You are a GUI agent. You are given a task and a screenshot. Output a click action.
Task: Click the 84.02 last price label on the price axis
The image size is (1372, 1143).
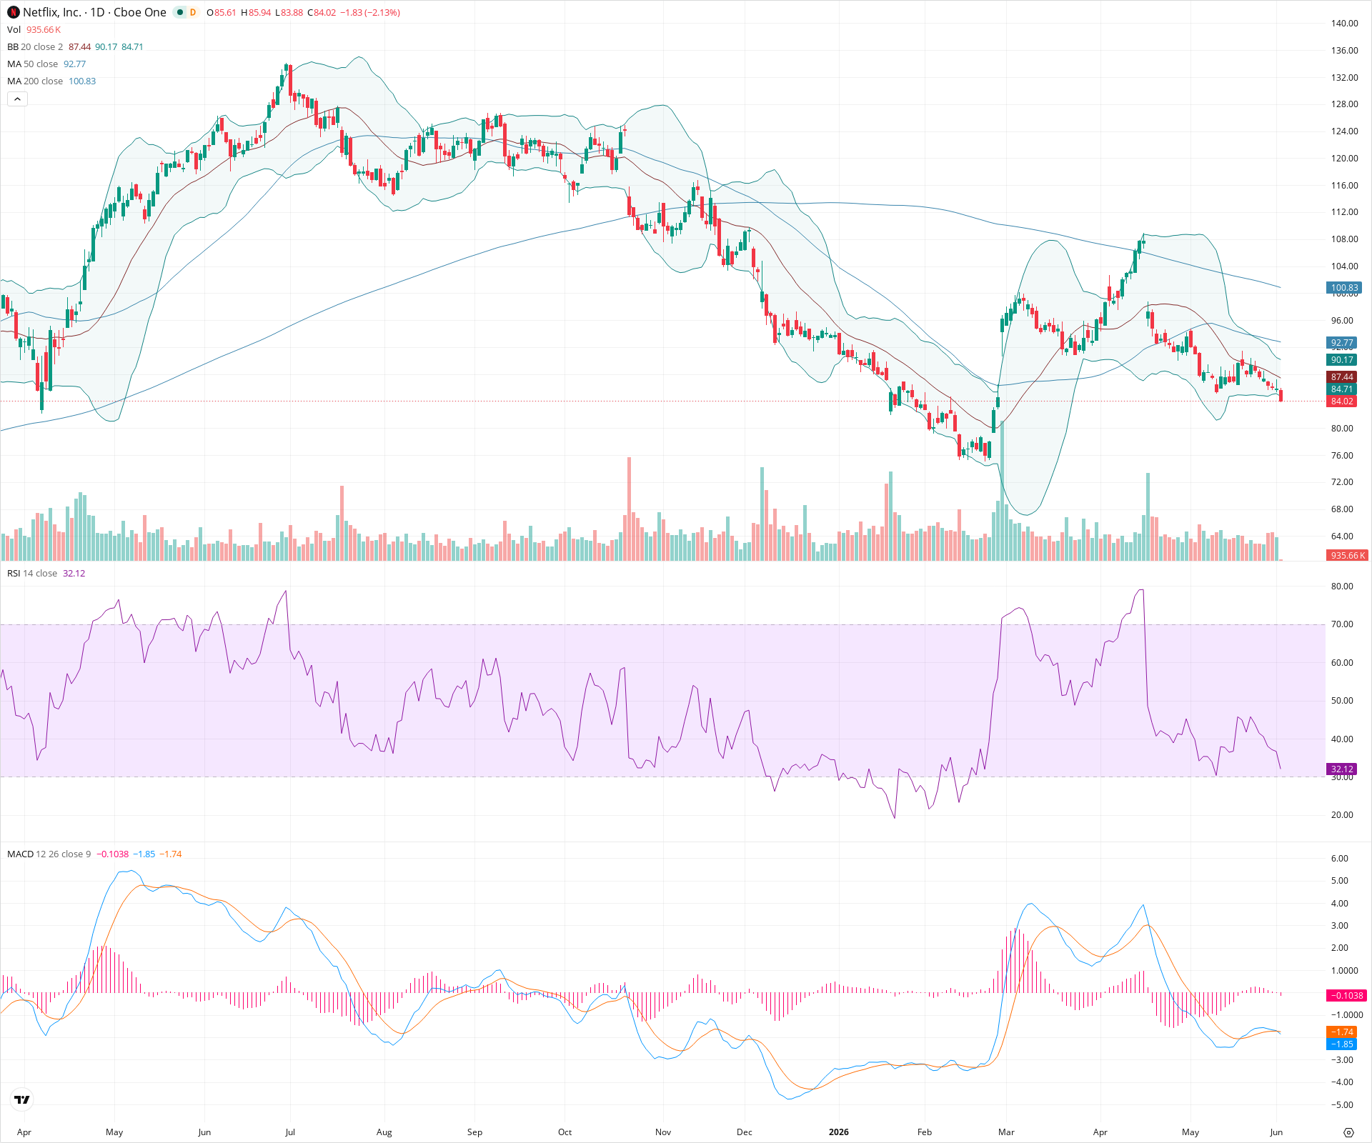(x=1342, y=401)
